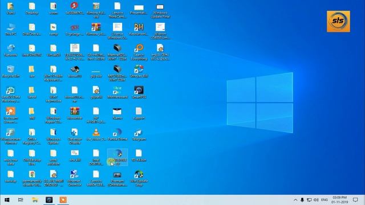Select the Ethernet Shortcut icon
The image size is (365, 205).
(75, 178)
